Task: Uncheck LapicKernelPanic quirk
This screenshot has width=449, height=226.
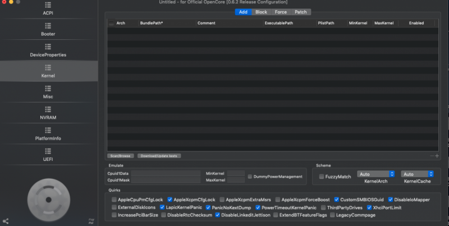Action: (162, 207)
